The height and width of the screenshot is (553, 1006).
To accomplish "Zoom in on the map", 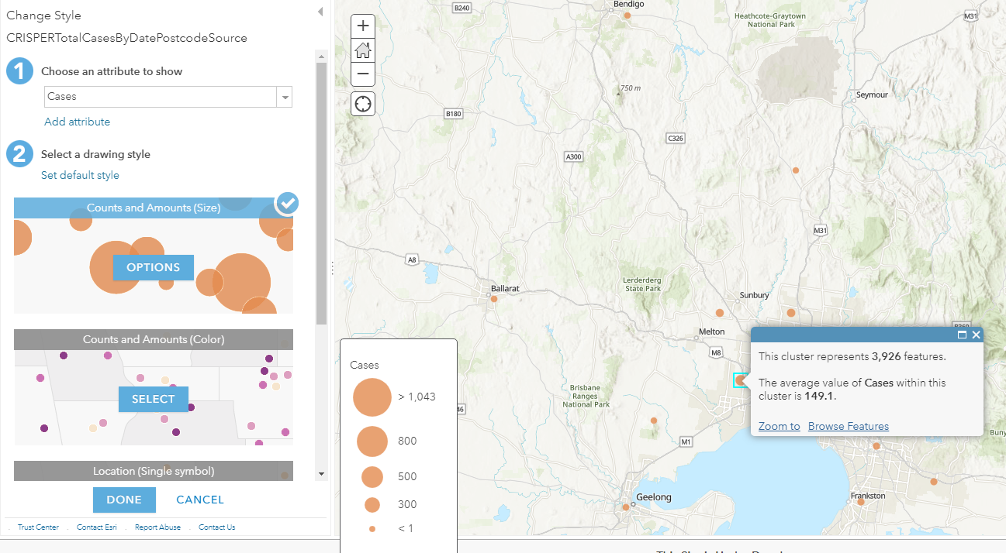I will pyautogui.click(x=363, y=26).
